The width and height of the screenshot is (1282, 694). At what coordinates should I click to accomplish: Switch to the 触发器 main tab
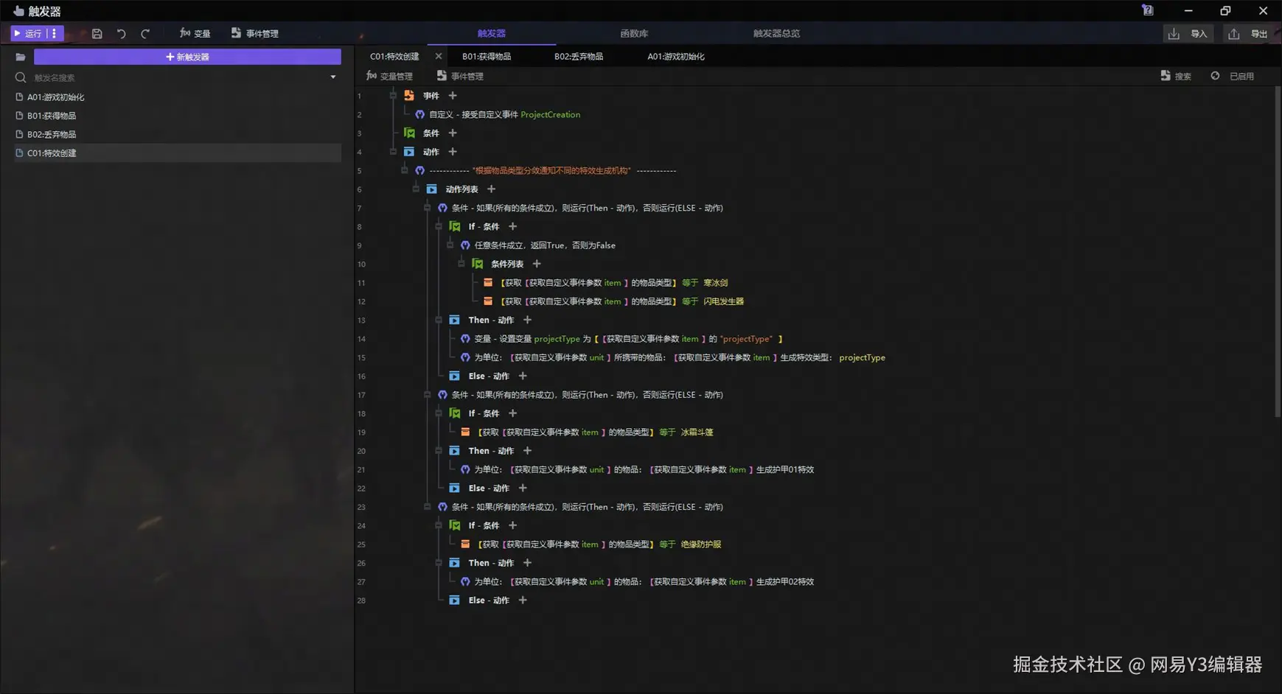[x=492, y=34]
